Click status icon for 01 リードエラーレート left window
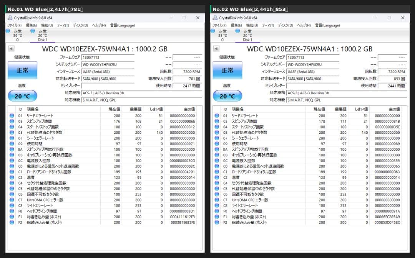 [x=12, y=116]
